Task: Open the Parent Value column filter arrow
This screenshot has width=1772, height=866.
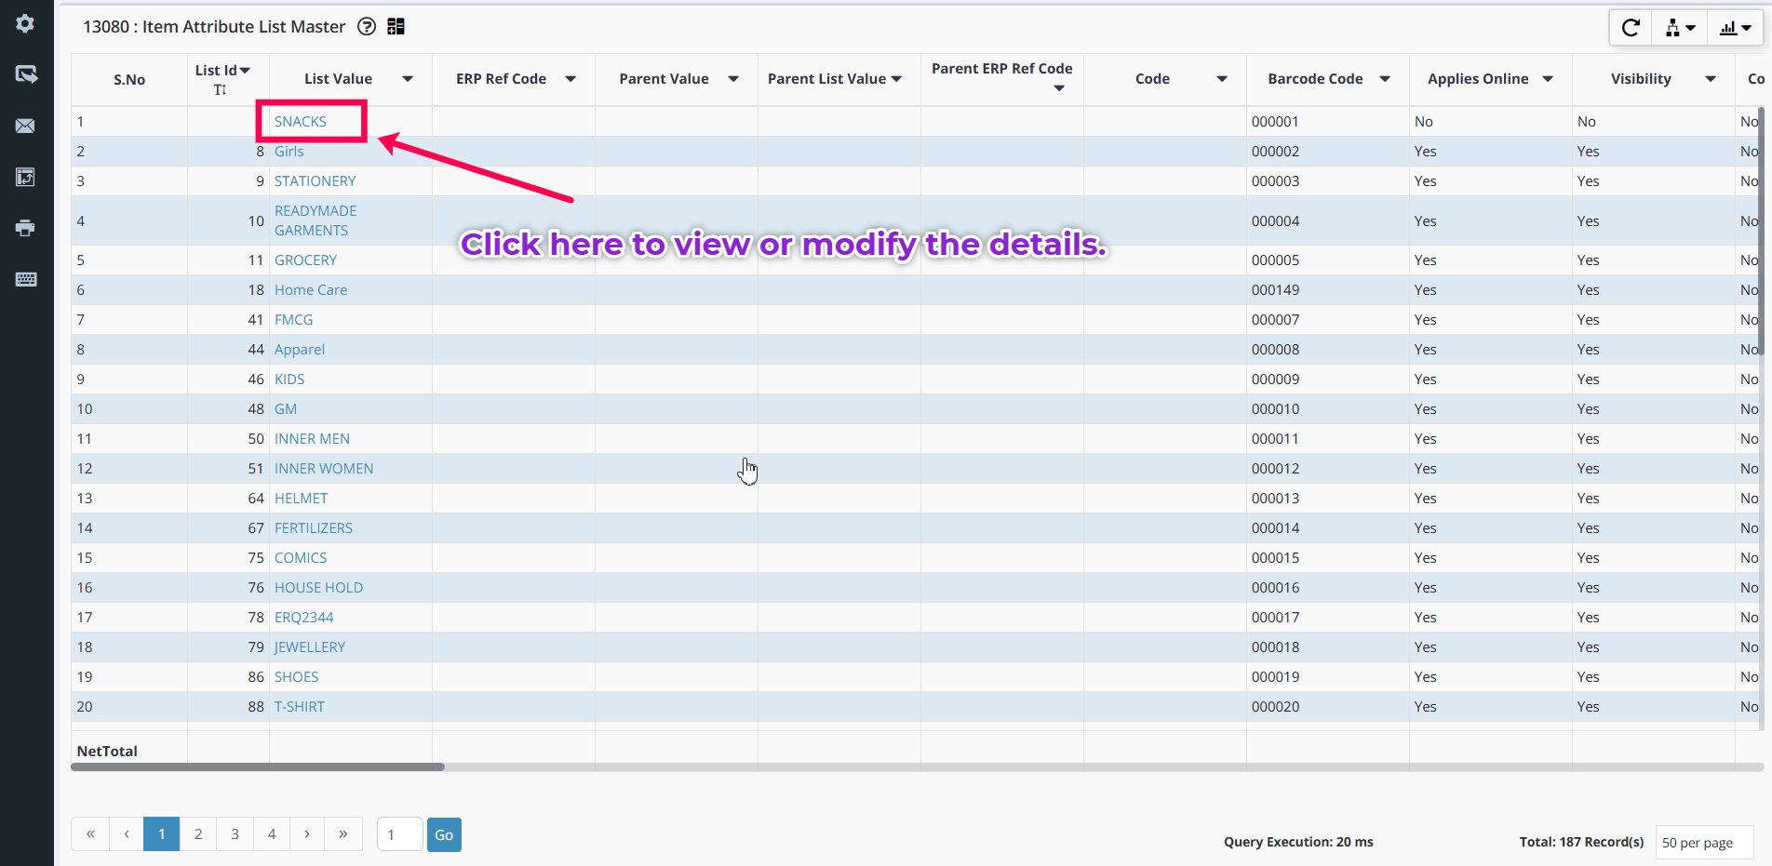Action: pos(733,79)
